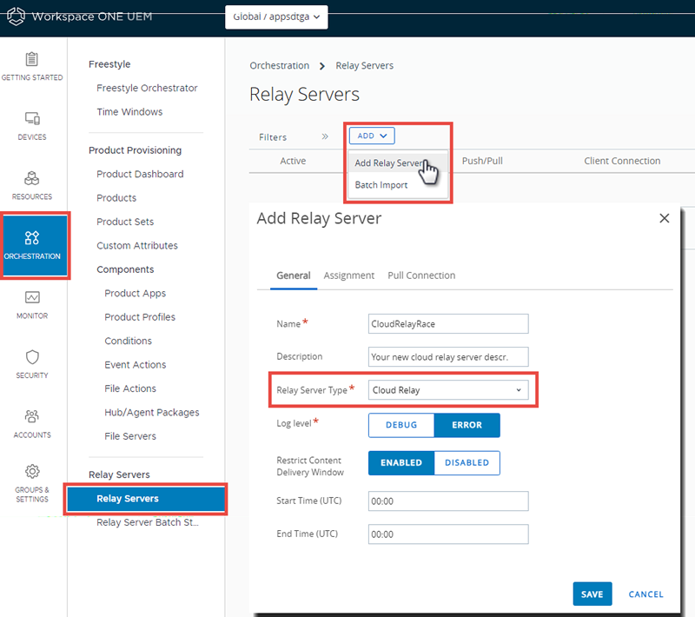Select Components in navigation
Image resolution: width=695 pixels, height=617 pixels.
[125, 269]
